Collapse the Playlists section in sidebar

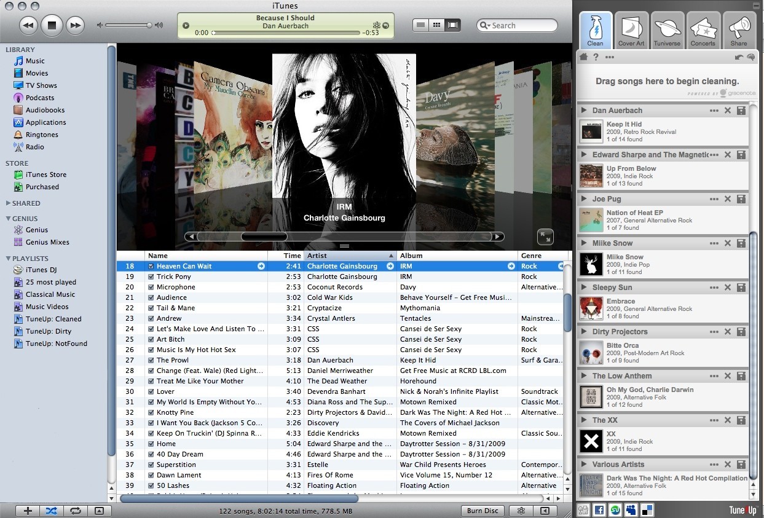pyautogui.click(x=8, y=259)
